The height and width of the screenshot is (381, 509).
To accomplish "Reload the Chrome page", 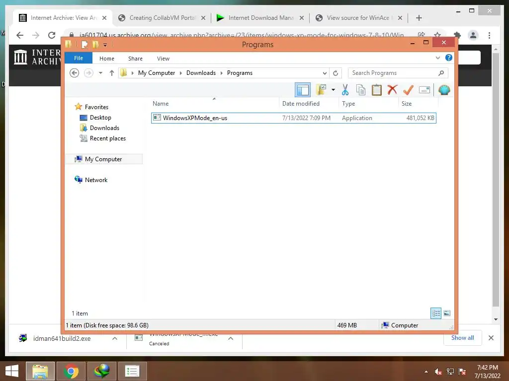I will tap(52, 35).
